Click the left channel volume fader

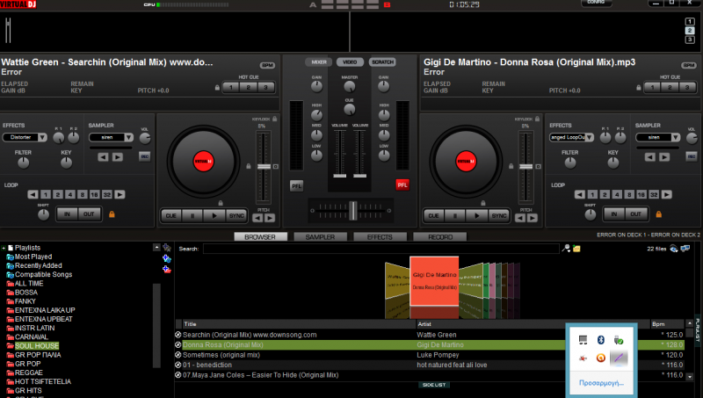point(339,176)
